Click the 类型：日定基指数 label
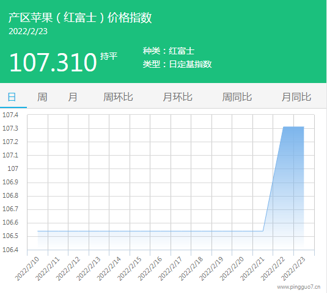 click(177, 64)
